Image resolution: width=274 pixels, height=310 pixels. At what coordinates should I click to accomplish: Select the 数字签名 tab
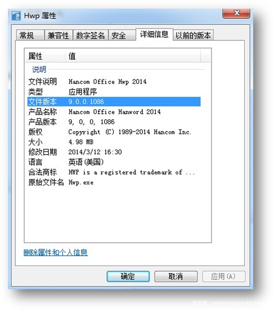(90, 35)
